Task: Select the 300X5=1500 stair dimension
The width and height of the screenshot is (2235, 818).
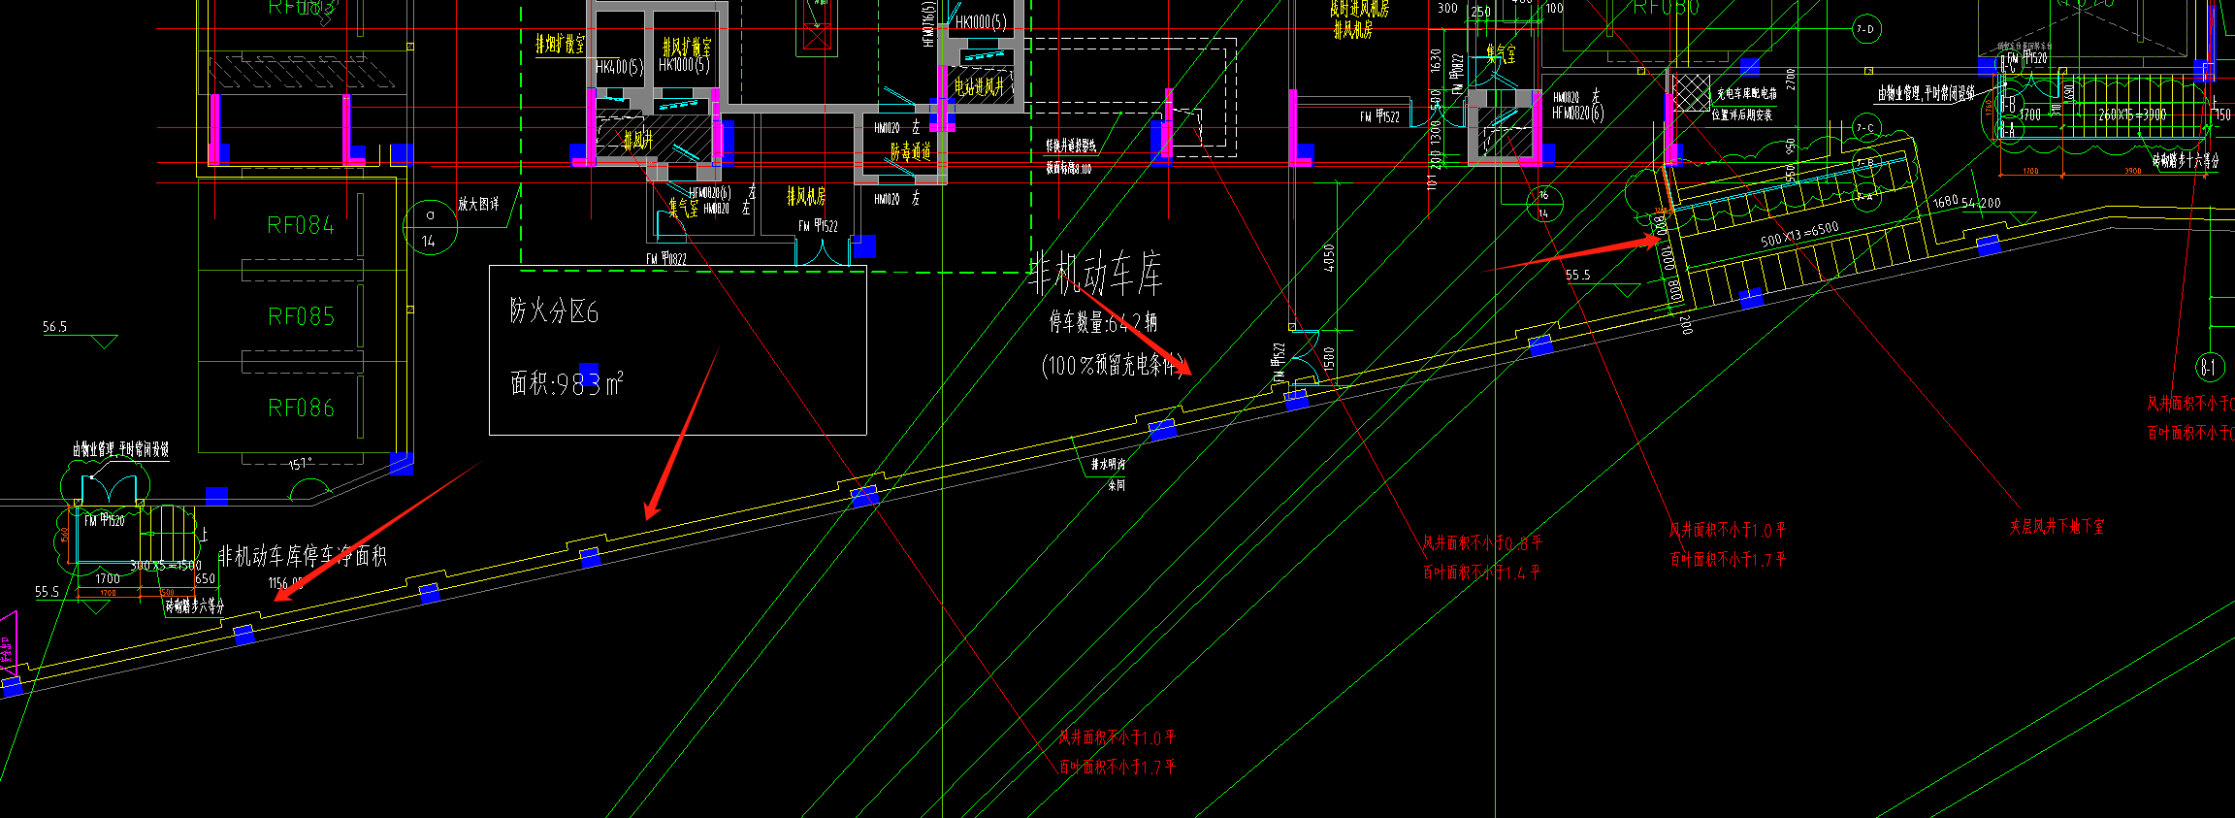Action: click(166, 565)
